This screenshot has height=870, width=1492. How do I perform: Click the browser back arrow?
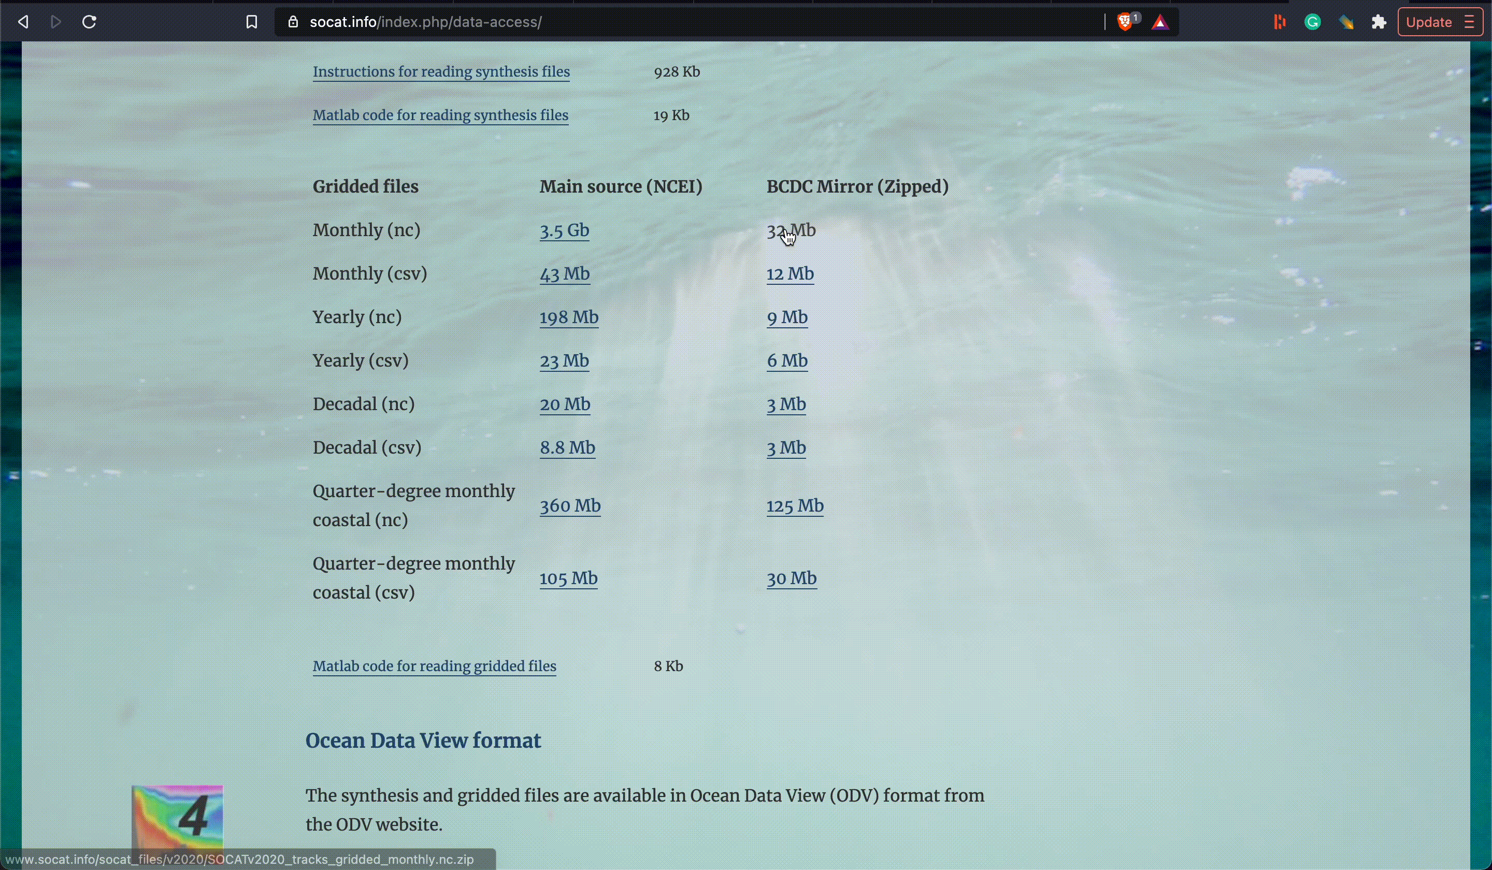click(x=23, y=22)
